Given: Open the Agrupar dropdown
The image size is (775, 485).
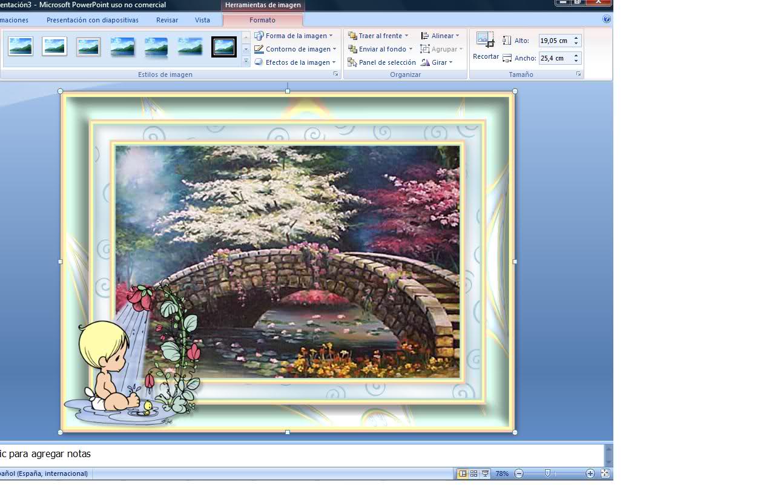Looking at the screenshot, I should click(x=442, y=49).
